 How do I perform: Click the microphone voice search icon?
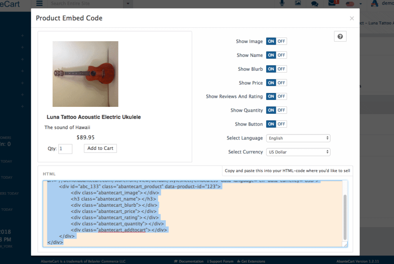[x=282, y=3]
